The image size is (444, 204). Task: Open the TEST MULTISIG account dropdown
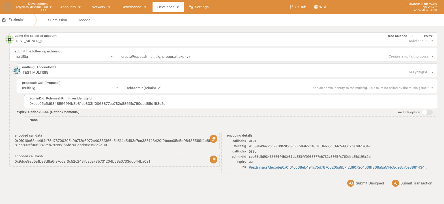pos(432,72)
